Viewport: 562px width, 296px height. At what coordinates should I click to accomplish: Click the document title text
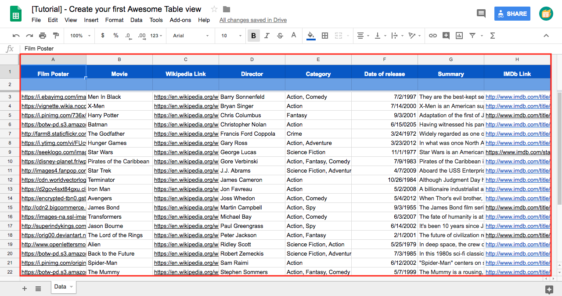pyautogui.click(x=116, y=9)
